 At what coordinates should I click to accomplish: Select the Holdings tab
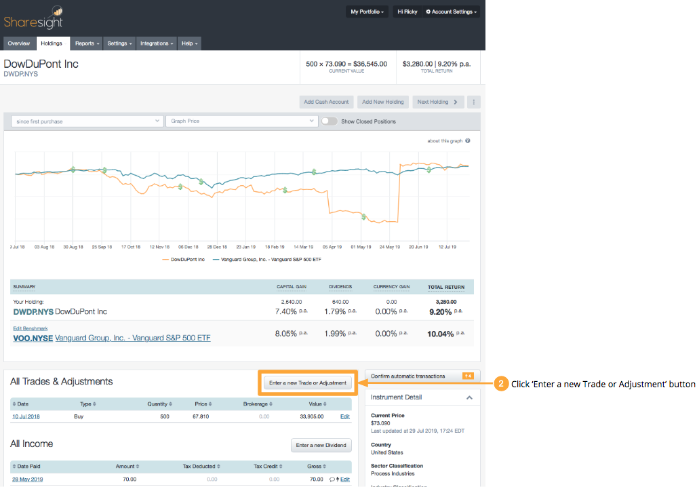(52, 43)
